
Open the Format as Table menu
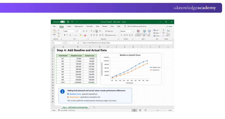pyautogui.click(x=144, y=33)
